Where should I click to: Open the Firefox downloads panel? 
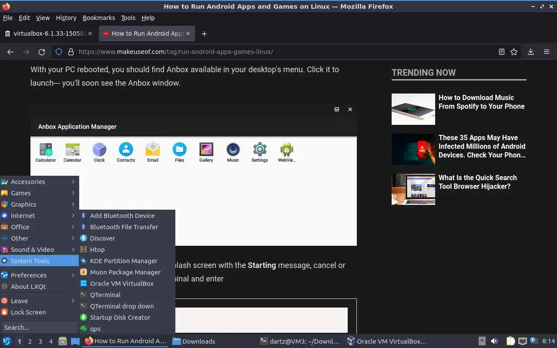point(530,52)
